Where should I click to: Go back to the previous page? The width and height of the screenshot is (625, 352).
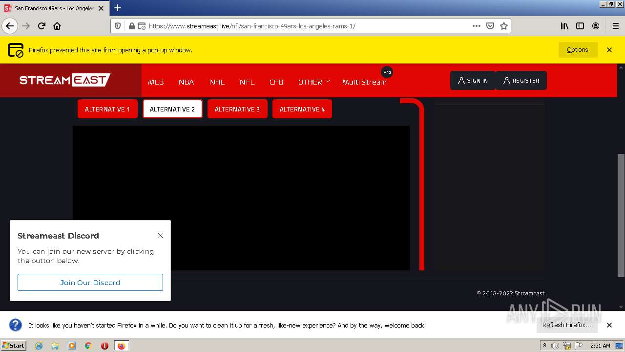[x=10, y=26]
